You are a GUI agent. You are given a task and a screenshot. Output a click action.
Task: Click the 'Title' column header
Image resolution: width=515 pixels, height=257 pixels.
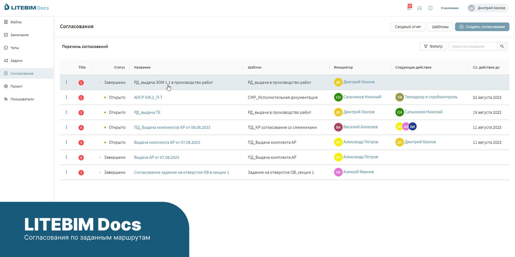82,67
